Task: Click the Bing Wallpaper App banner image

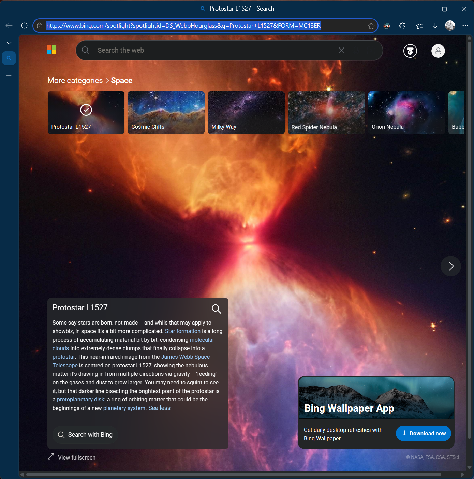Action: coord(376,398)
